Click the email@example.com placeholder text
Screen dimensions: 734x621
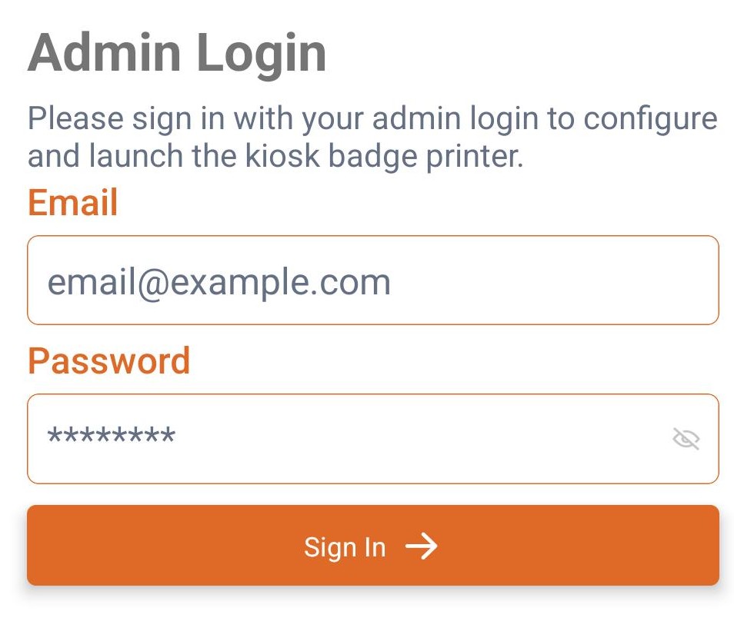point(219,282)
